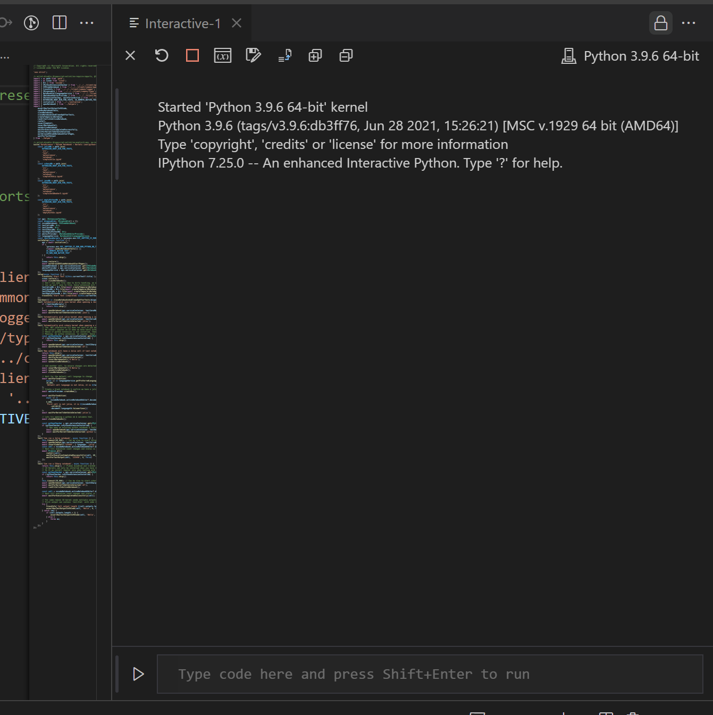Click the minimap code overview
The width and height of the screenshot is (713, 715).
coord(65,298)
